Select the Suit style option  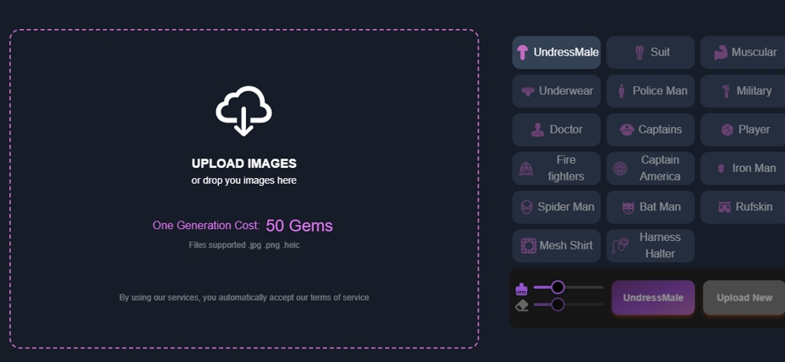(650, 52)
